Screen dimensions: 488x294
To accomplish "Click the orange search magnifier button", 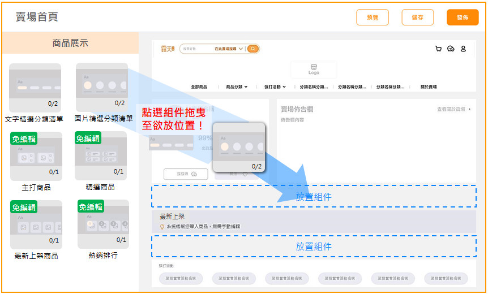I will click(252, 49).
